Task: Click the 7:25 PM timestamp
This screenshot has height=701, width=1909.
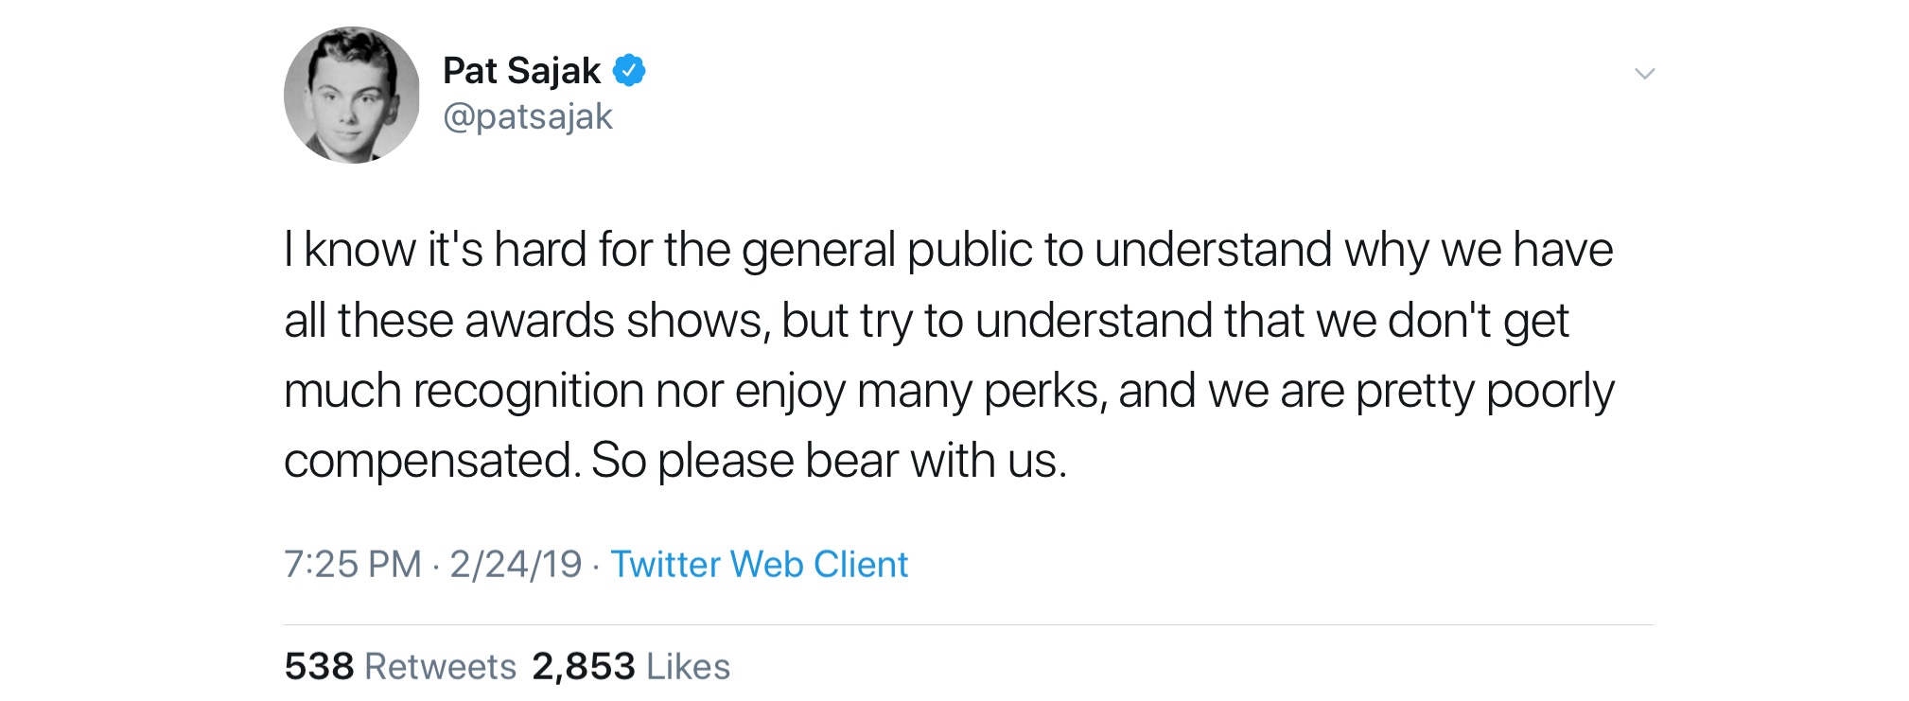Action: click(x=352, y=565)
